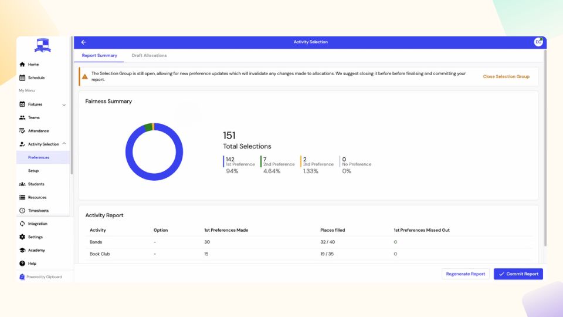Click the 32 / 40 places value
The image size is (563, 317).
(327, 242)
